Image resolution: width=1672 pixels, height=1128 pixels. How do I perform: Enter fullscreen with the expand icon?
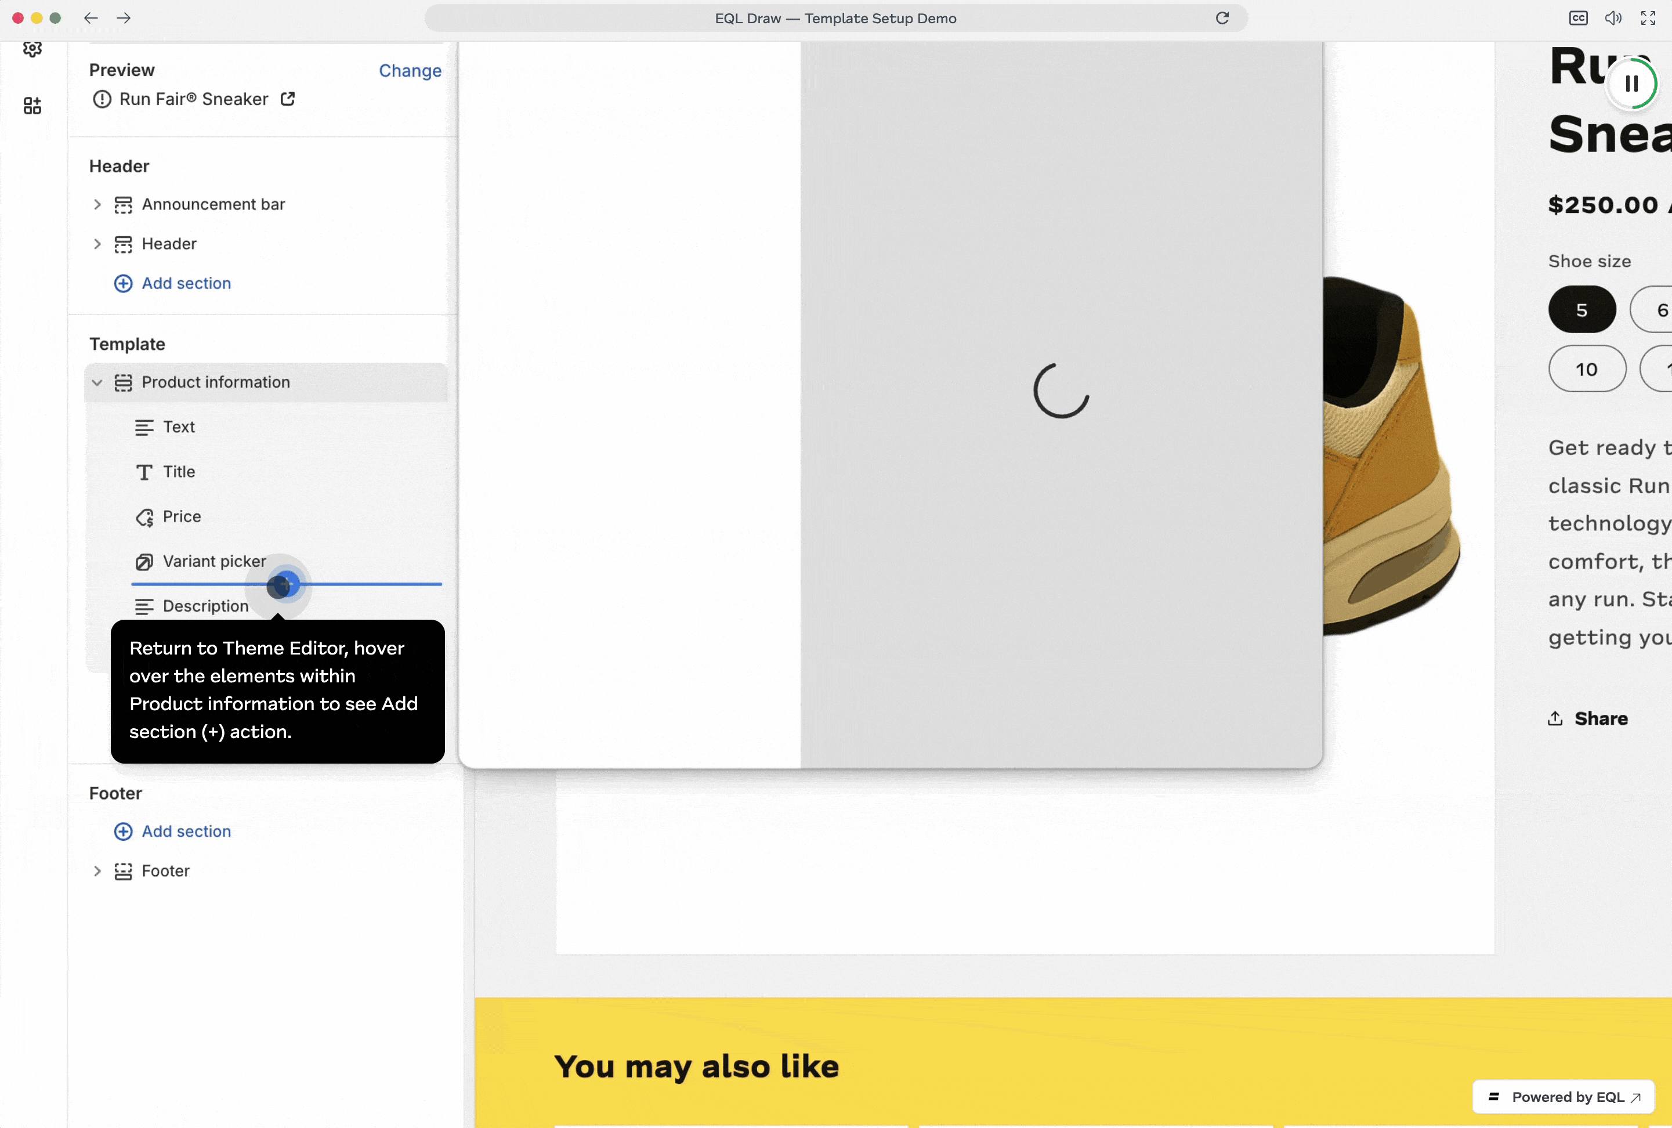(1648, 18)
